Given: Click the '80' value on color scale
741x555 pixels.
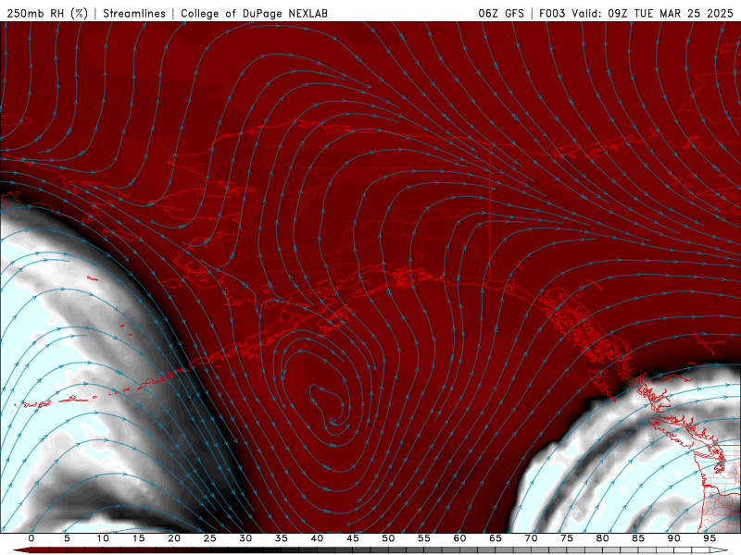Looking at the screenshot, I should (603, 538).
